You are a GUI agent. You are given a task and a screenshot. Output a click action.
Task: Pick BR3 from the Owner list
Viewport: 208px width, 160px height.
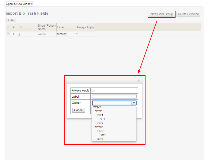click(100, 131)
